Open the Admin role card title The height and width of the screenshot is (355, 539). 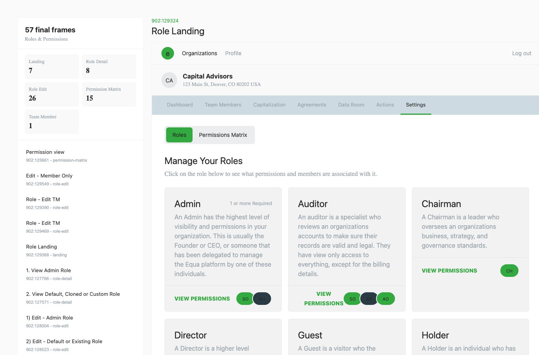(187, 204)
